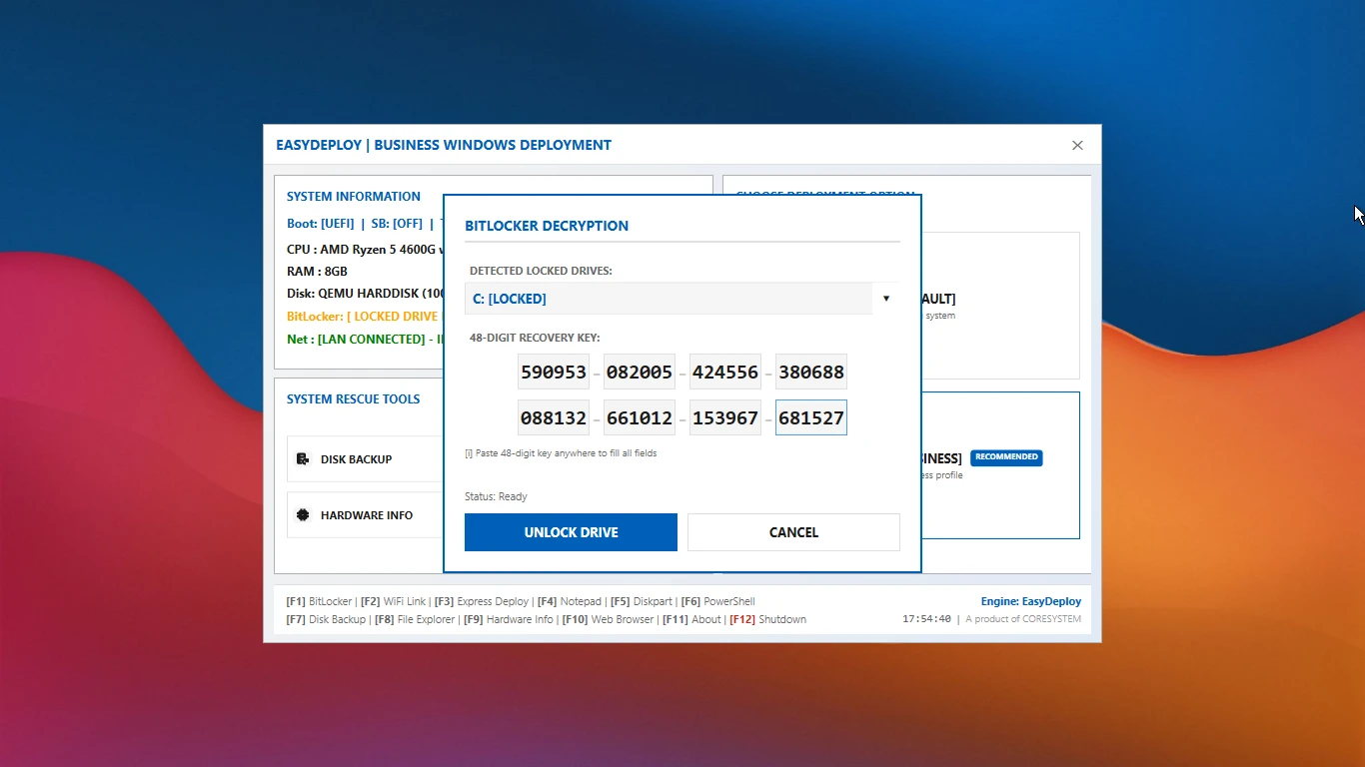Click the [F6] PowerShell shortcut

[x=717, y=602]
